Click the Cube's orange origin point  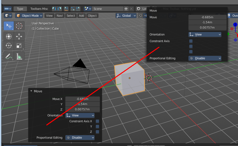(x=129, y=78)
